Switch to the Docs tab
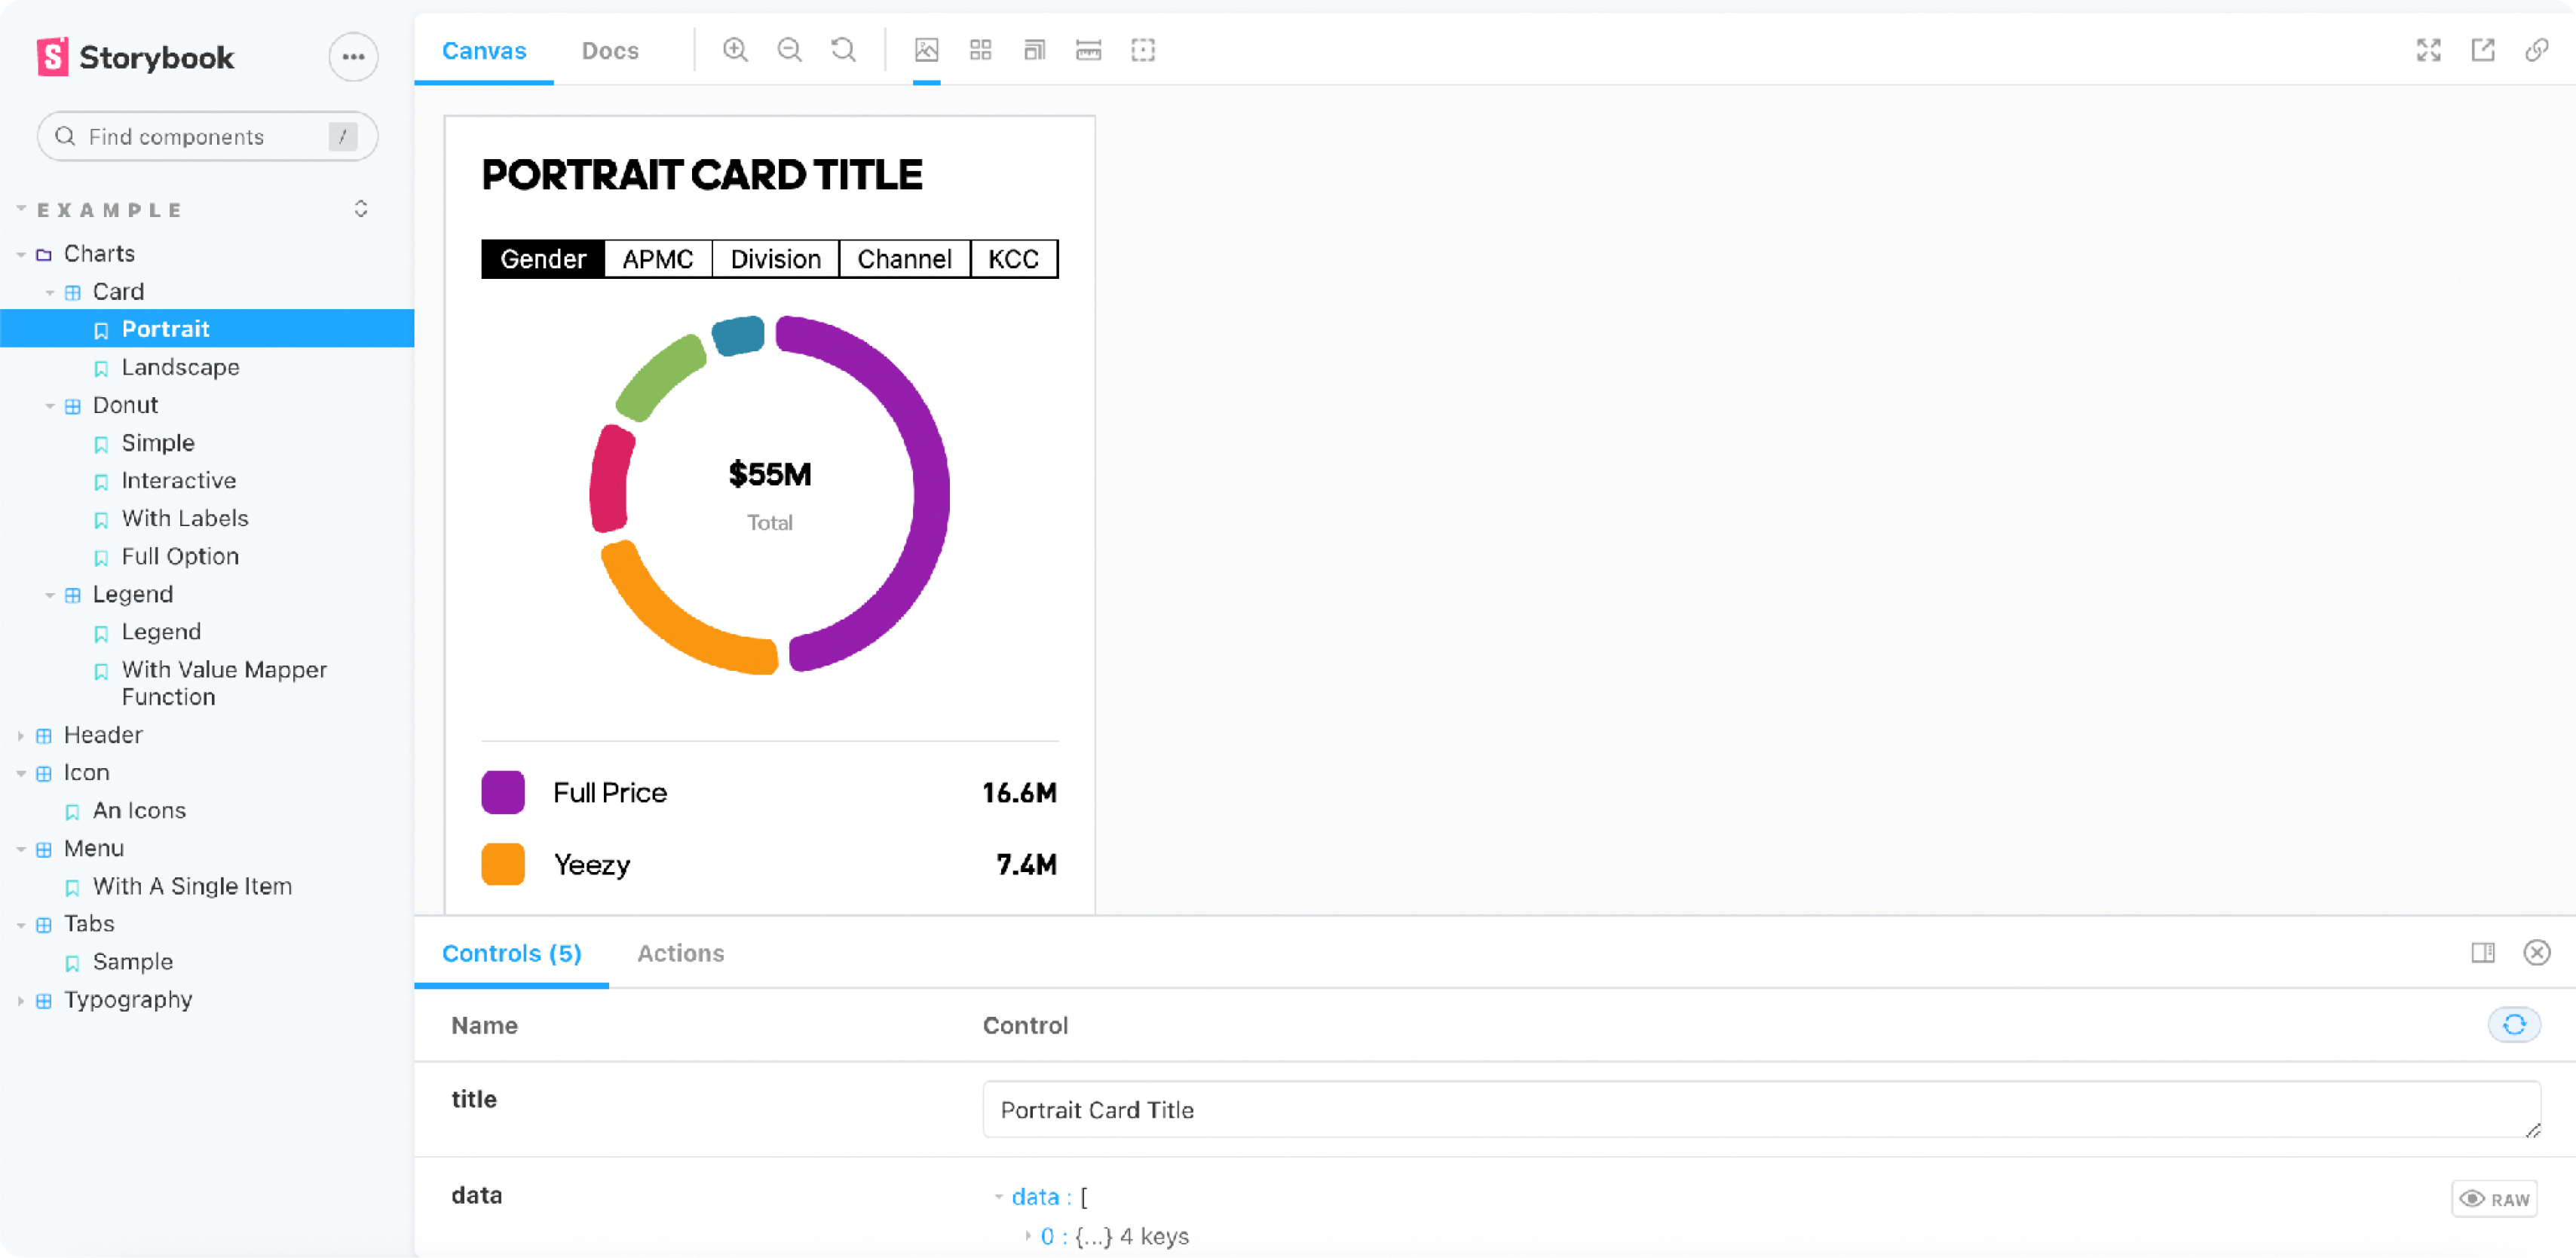Screen dimensions: 2576x1258 click(x=609, y=50)
